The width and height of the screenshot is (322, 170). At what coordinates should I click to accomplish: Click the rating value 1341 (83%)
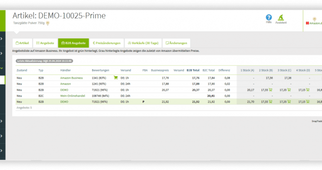tap(99, 78)
